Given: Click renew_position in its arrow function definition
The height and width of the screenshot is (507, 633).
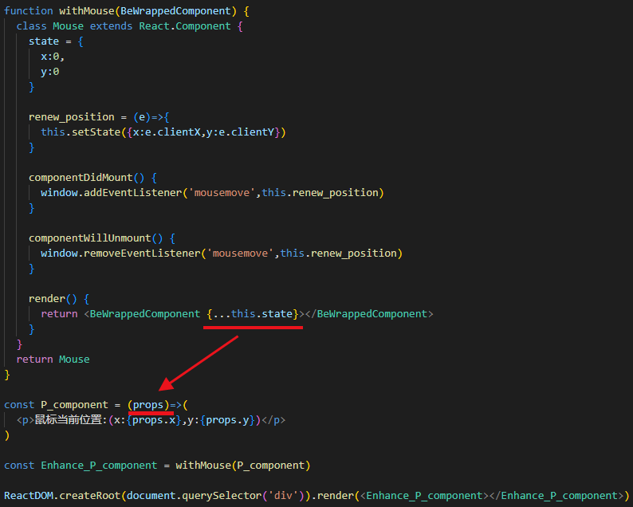Looking at the screenshot, I should coord(72,117).
